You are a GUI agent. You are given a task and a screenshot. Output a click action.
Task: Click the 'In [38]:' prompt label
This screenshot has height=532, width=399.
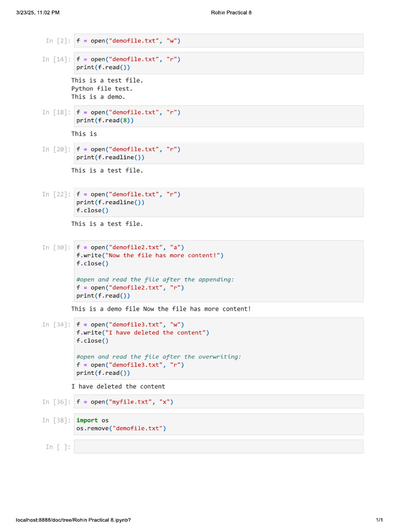(56, 420)
